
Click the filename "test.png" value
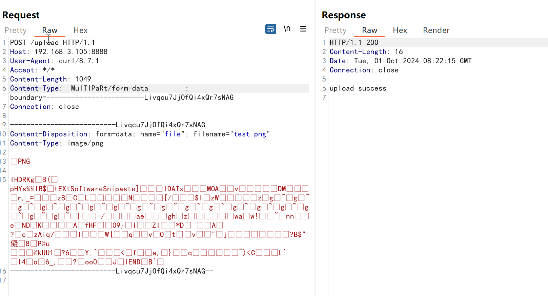pyautogui.click(x=250, y=134)
